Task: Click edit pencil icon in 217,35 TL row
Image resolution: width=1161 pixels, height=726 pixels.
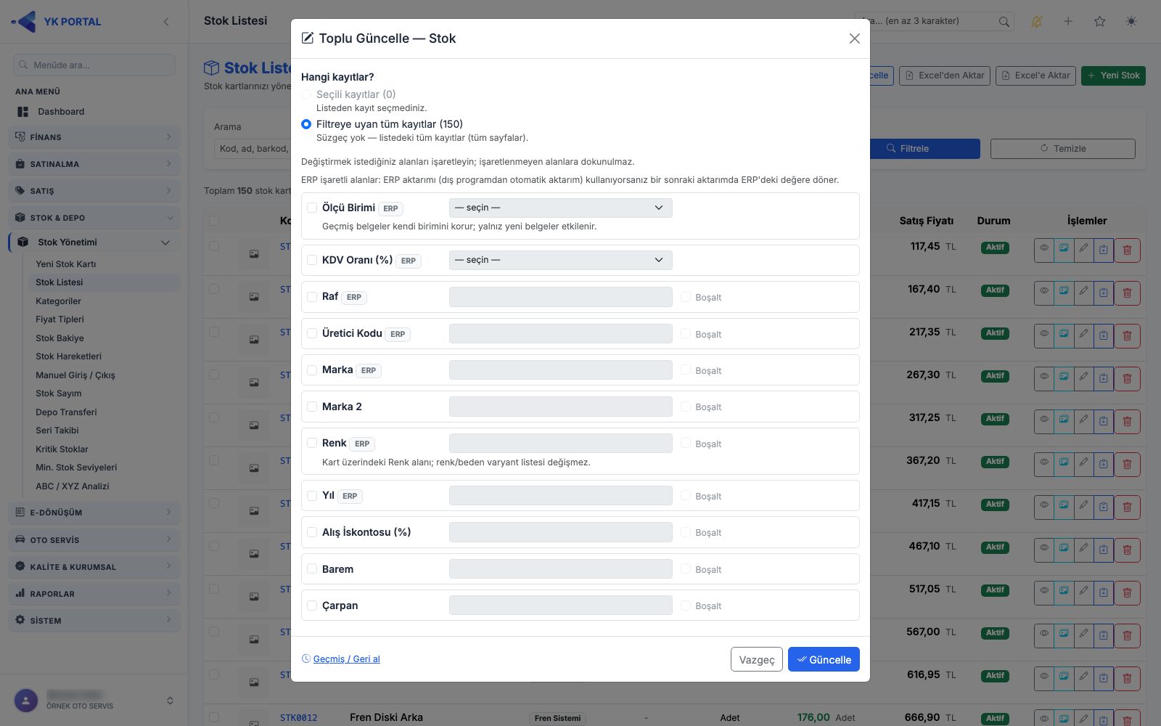Action: 1083,335
